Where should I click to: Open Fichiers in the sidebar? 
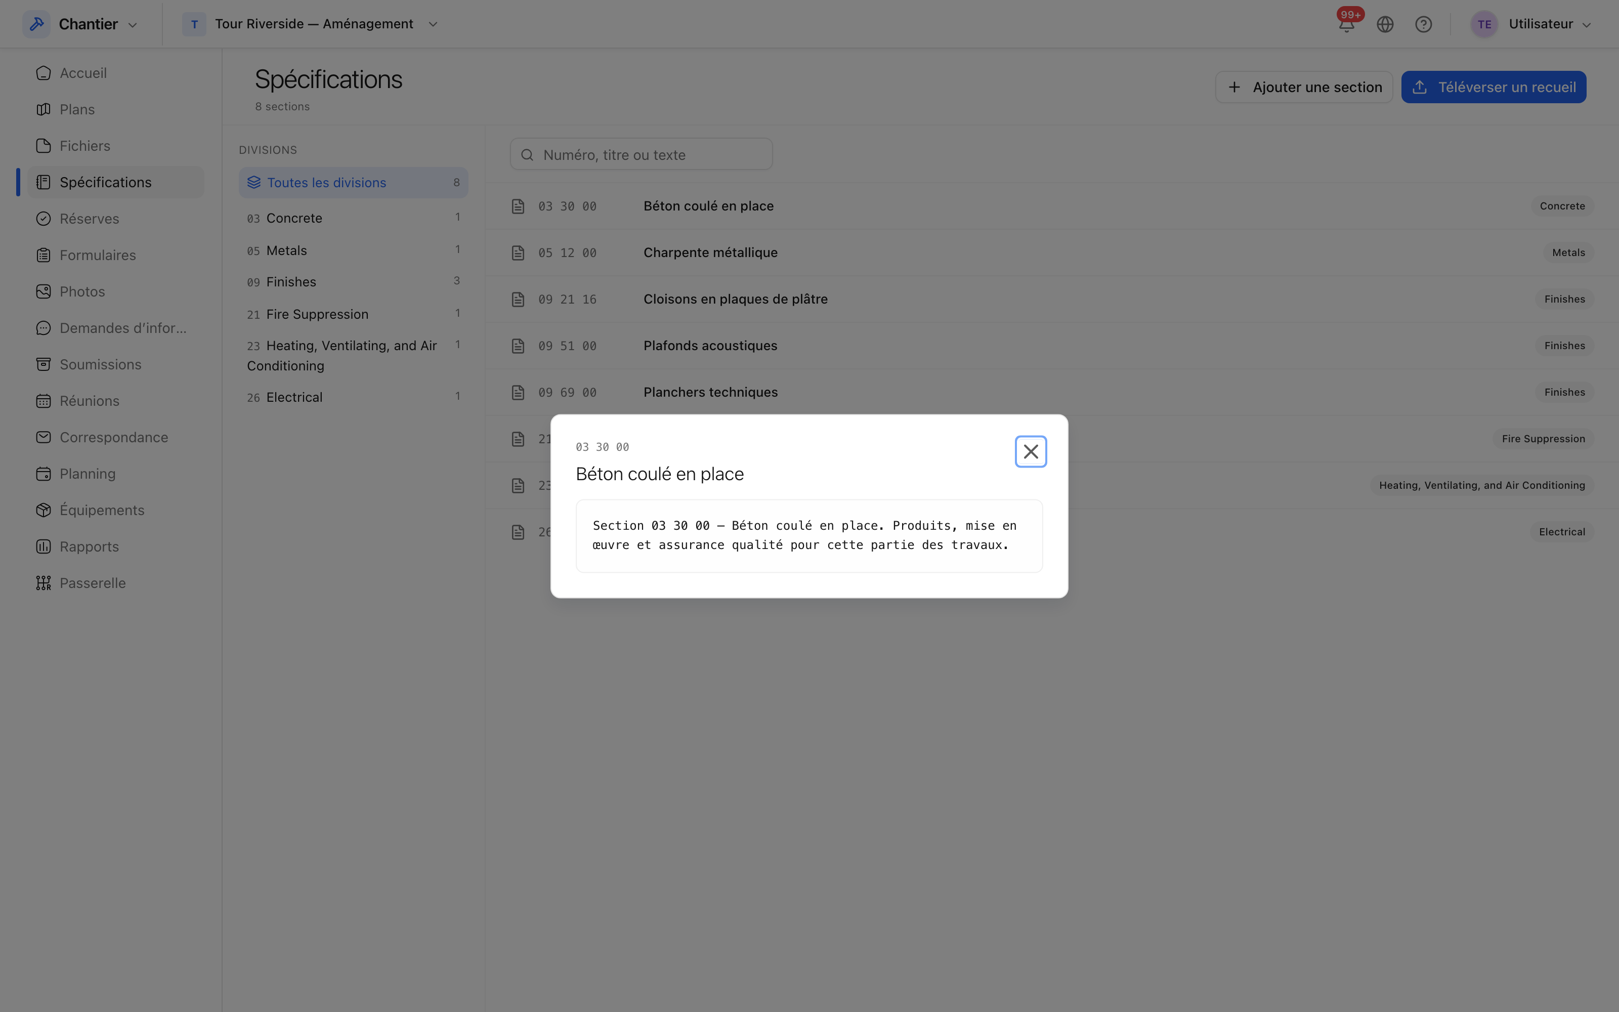pos(116,146)
